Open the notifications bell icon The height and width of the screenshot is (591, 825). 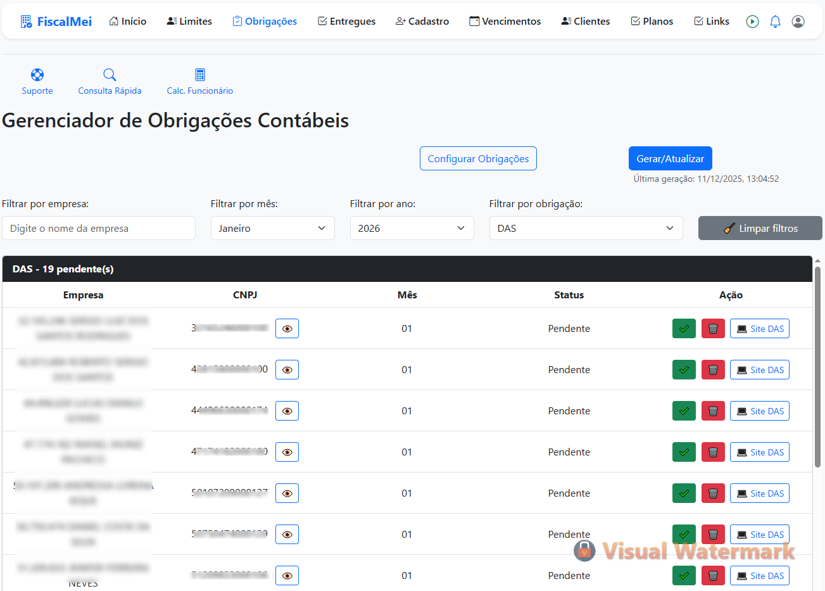(x=775, y=21)
